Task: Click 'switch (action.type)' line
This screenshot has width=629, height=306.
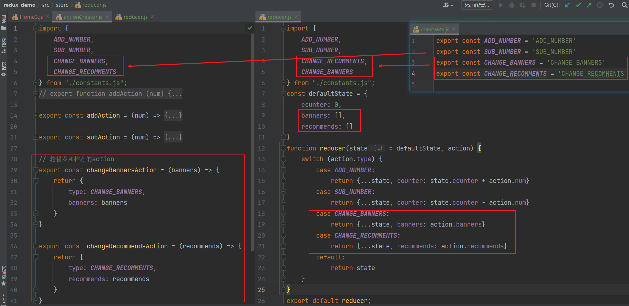Action: (342, 159)
